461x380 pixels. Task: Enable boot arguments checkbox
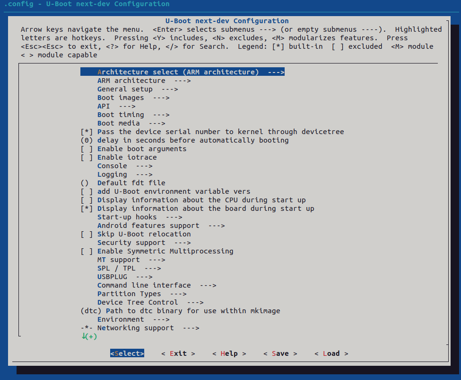(87, 149)
